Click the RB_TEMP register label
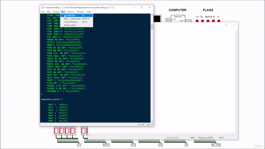Viewport: 265px width, 149px height. [216, 145]
